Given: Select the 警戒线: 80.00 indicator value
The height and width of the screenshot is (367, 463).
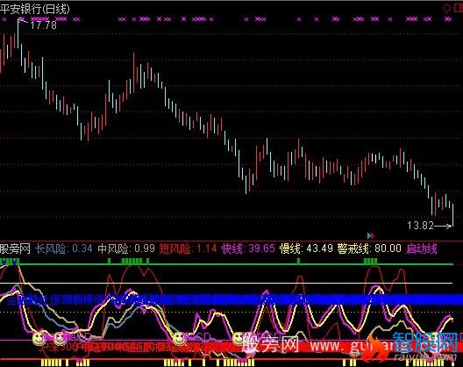Looking at the screenshot, I should coord(369,248).
